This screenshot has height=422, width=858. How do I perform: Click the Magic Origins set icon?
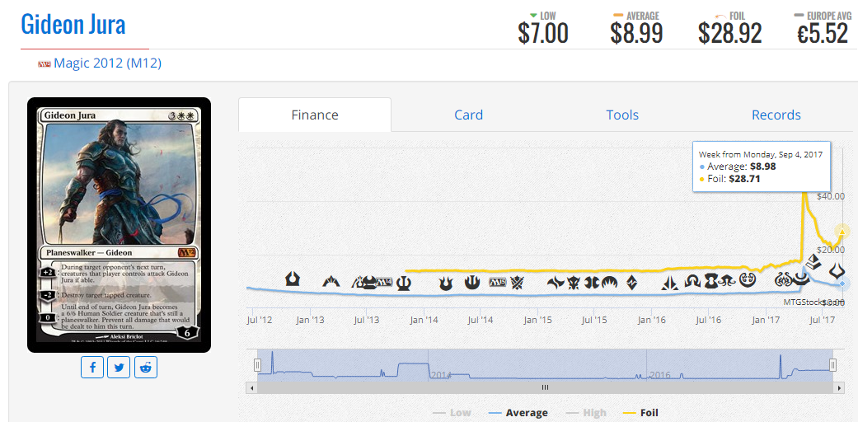pos(609,283)
